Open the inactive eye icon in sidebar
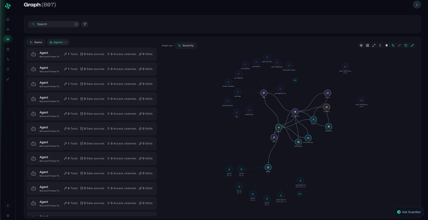The height and width of the screenshot is (220, 428). [8, 29]
